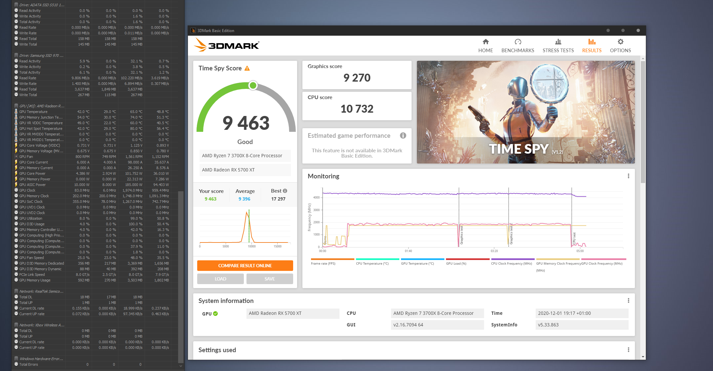713x371 pixels.
Task: Click the GPU Core Voltage (VDDC) bolt icon
Action: 16,145
